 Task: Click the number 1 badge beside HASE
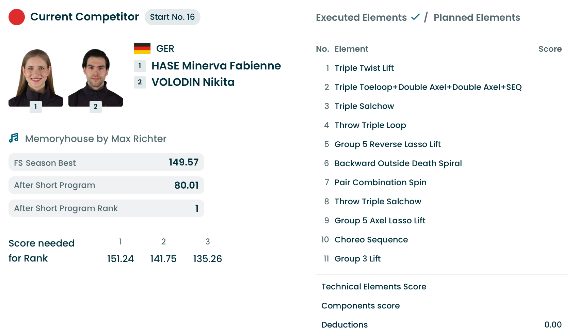pos(140,66)
